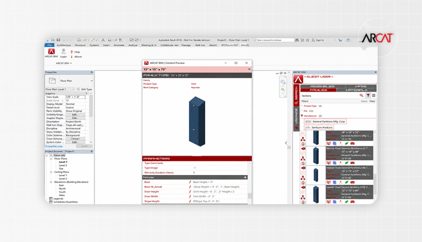Click envelope email icon for 12" x 12" x 60" locker
Image resolution: width=422 pixels, height=242 pixels.
(x=353, y=202)
